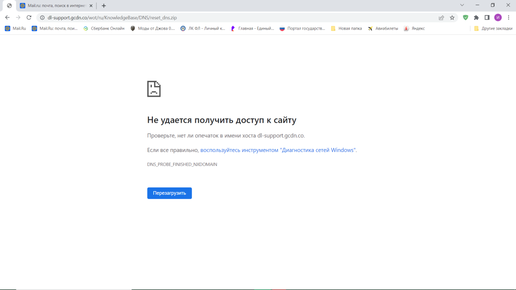Click the DNS_PROBE_FINISHED_NXDOMAIN error code
This screenshot has width=516, height=290.
pyautogui.click(x=182, y=164)
